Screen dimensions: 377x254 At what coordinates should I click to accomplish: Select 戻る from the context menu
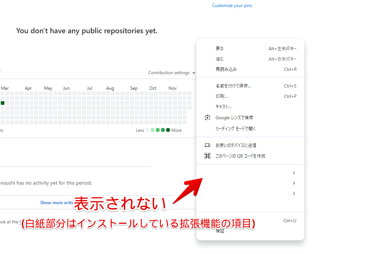point(220,48)
